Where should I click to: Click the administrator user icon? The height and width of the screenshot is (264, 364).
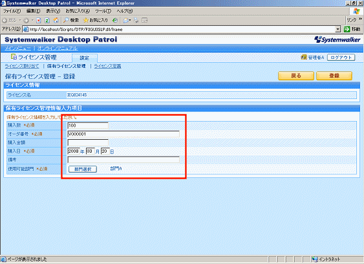tap(304, 57)
